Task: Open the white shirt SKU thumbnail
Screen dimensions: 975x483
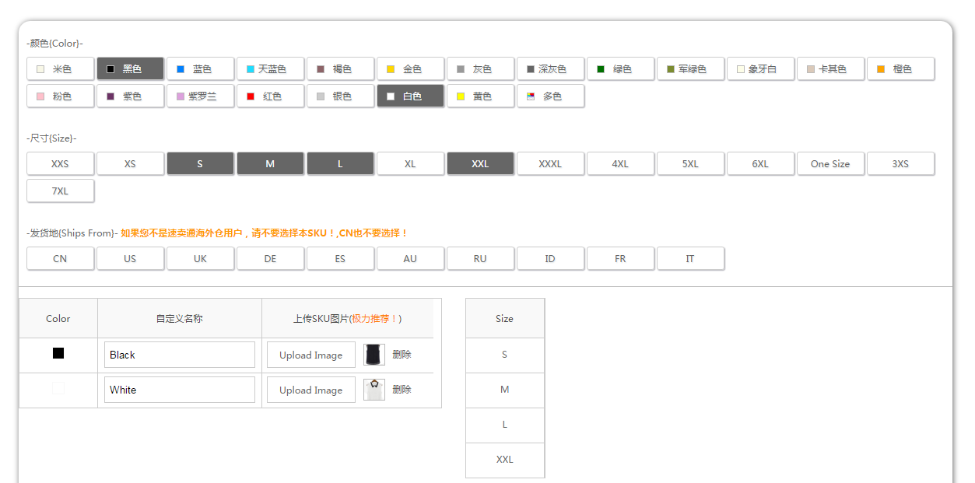Action: point(374,390)
